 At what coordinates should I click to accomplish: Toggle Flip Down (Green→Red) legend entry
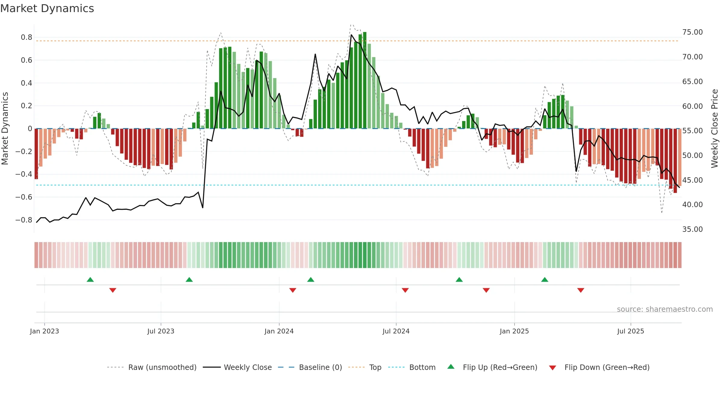pos(599,367)
